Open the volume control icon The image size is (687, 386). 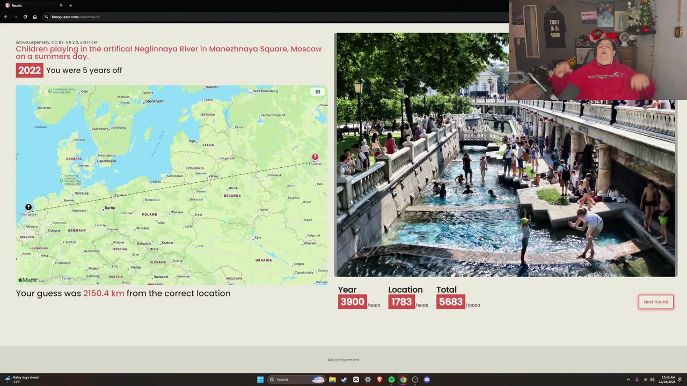click(x=652, y=380)
